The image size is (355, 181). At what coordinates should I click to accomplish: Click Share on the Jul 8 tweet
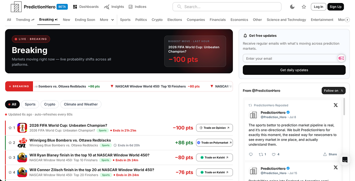330,154
